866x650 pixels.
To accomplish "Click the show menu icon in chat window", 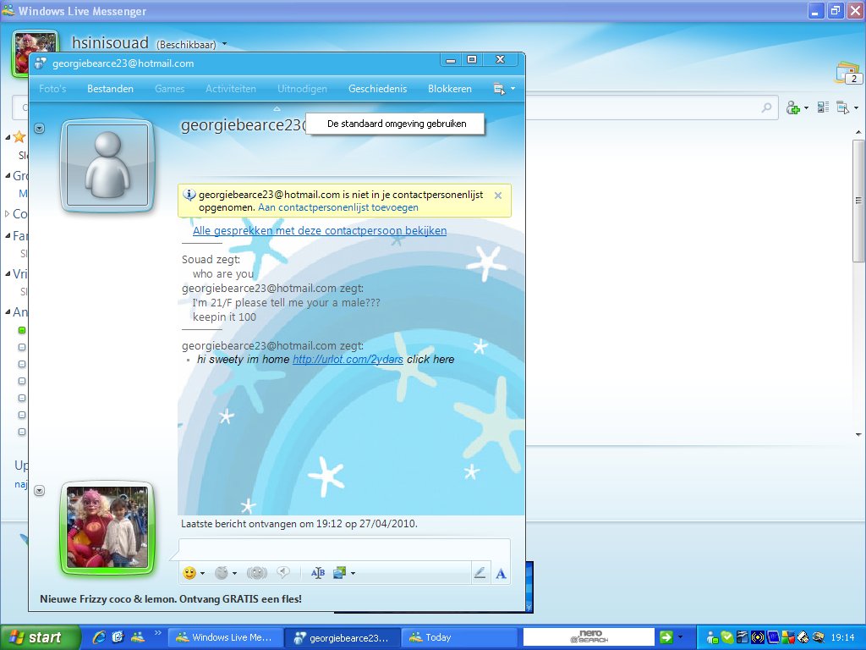I will [499, 89].
